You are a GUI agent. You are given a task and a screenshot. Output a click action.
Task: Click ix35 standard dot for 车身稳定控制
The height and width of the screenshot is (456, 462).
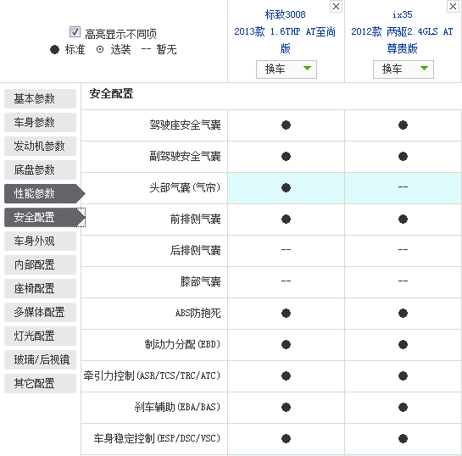click(403, 438)
